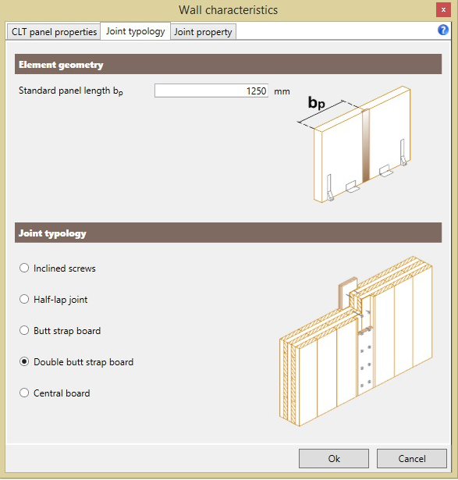Focus the Standard panel length input field
Screen dimensions: 458x480
click(211, 91)
